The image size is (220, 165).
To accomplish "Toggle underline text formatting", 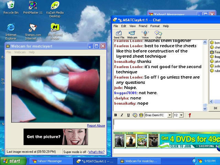I will pyautogui.click(x=128, y=115).
